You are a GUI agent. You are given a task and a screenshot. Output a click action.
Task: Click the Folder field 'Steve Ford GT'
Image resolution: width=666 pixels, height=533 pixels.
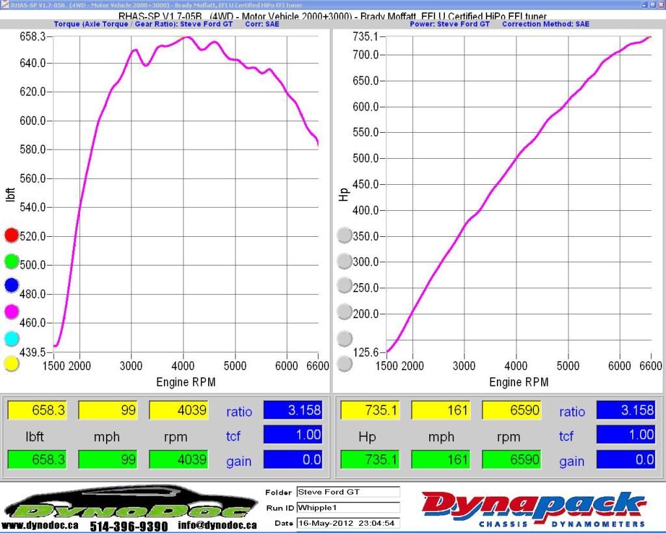pos(349,492)
